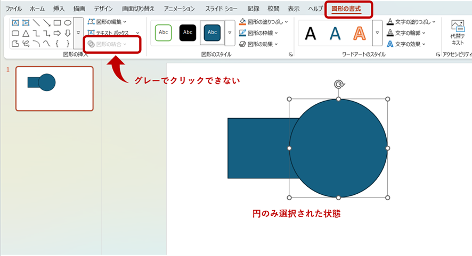Apply the white outlined Abc shape style

(x=164, y=32)
